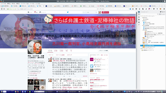Click the browser back arrow
The width and height of the screenshot is (166, 93).
click(2, 9)
